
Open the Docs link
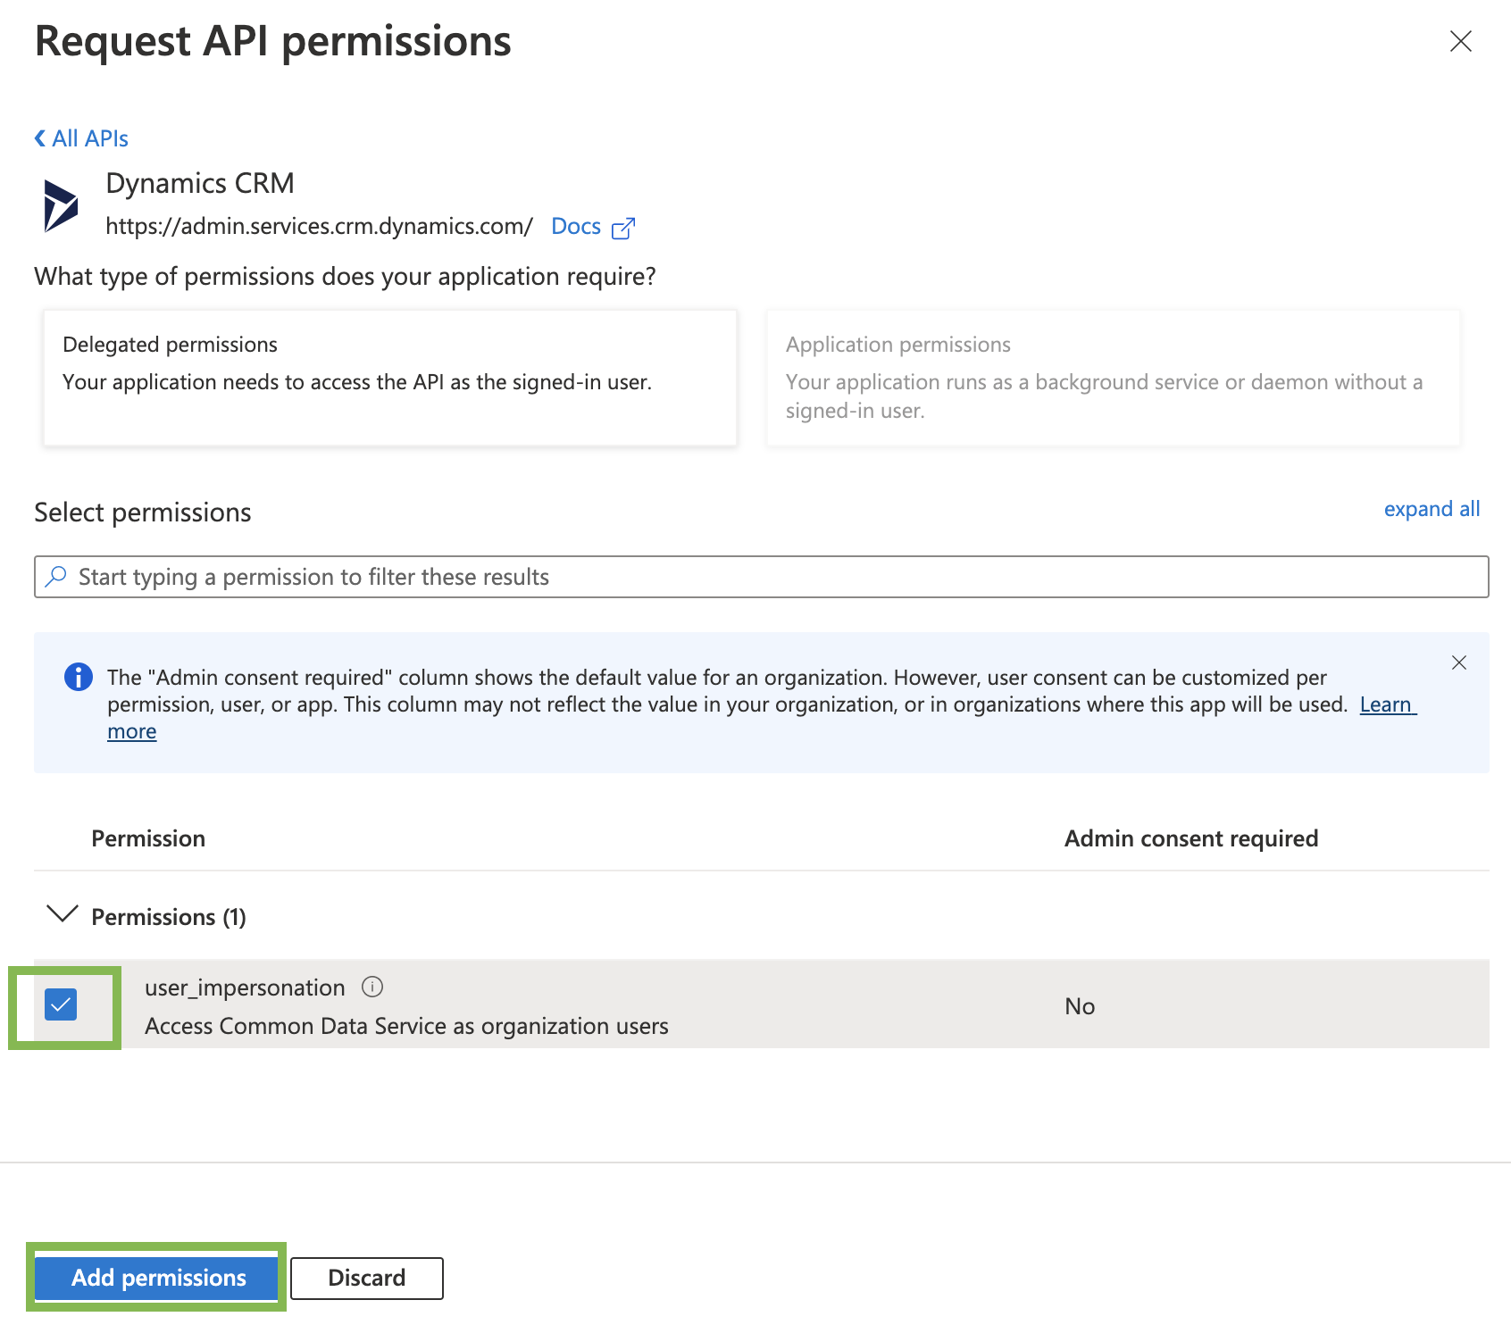[x=575, y=227]
